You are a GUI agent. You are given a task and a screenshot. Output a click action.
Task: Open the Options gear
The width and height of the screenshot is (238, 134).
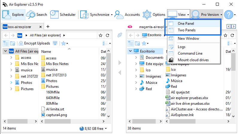154,15
